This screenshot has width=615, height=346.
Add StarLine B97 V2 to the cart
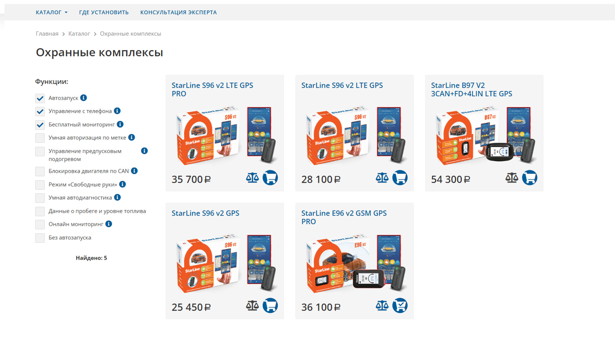coord(529,178)
